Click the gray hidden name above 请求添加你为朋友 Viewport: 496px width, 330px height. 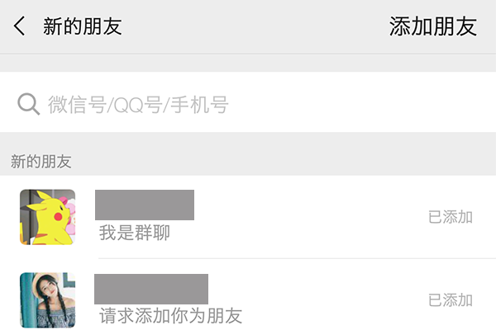pos(151,289)
